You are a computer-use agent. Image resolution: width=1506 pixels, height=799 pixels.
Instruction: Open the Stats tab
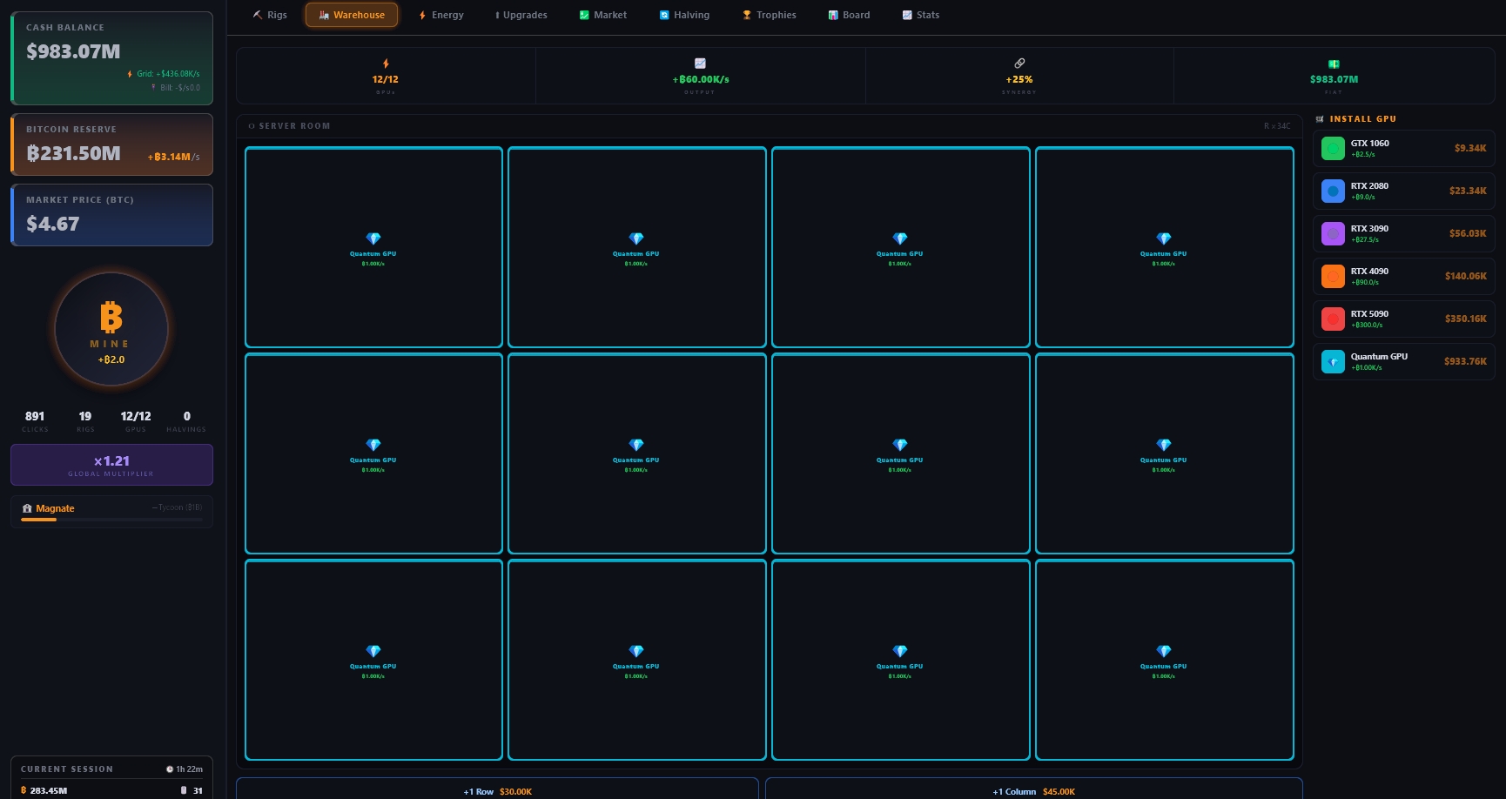(x=920, y=15)
